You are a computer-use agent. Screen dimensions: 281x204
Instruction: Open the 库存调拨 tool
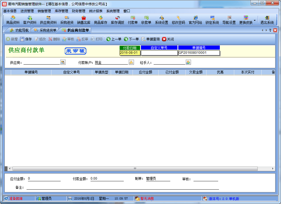pyautogui.click(x=117, y=20)
